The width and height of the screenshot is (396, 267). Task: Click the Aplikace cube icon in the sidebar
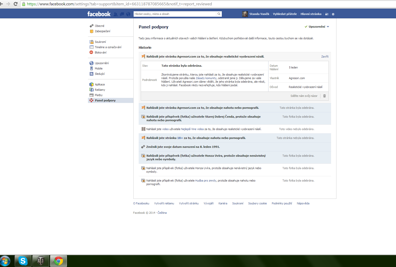click(x=92, y=84)
